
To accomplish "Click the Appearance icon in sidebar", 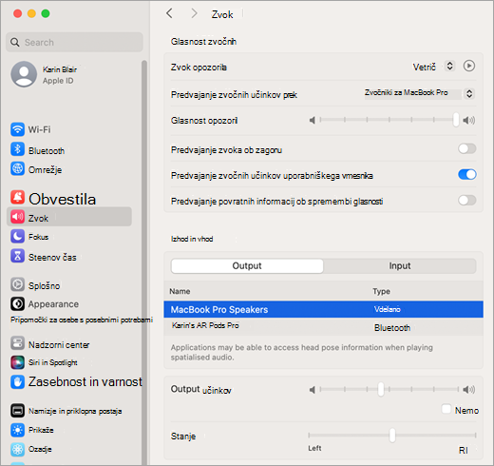I will pyautogui.click(x=17, y=303).
